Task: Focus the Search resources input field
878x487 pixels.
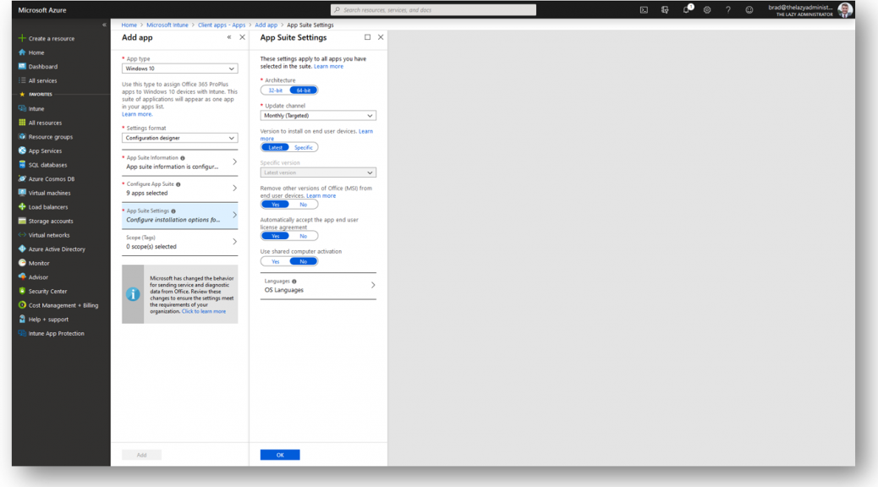Action: 433,9
